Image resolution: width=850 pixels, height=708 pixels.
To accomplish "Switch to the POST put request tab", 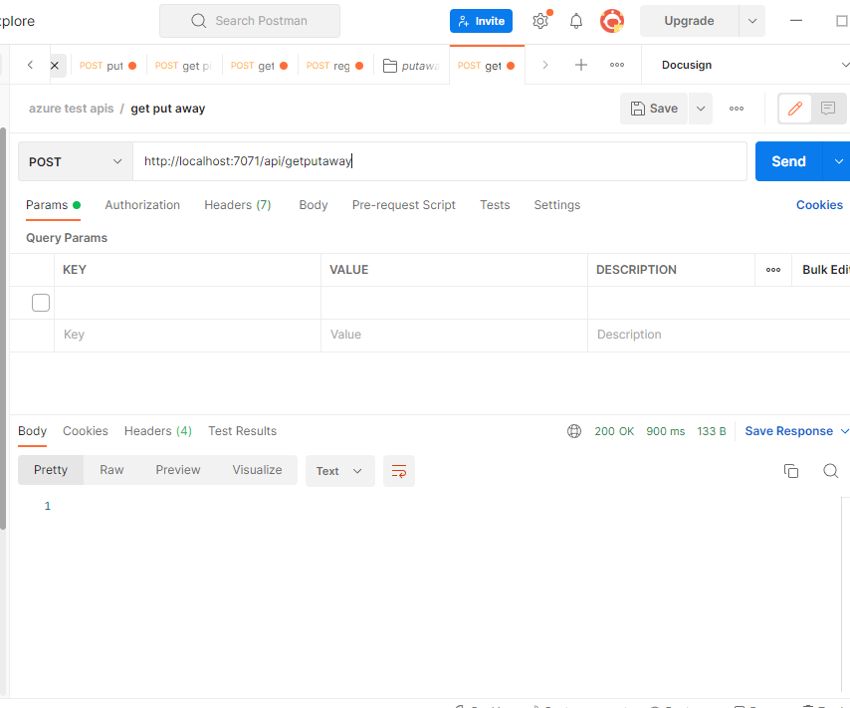I will pos(107,66).
